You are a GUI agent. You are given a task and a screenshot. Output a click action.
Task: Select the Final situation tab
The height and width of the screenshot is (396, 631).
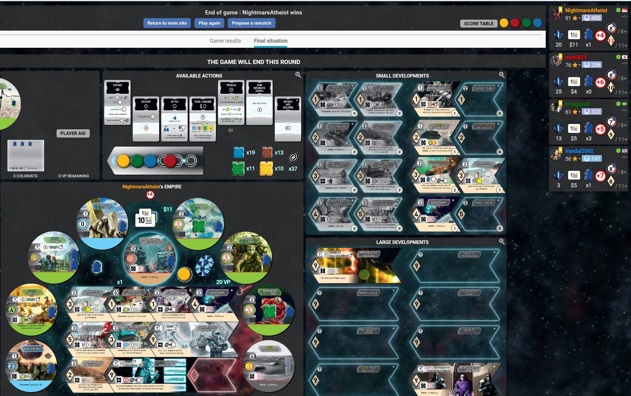click(x=271, y=41)
